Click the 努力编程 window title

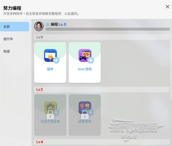(12, 8)
